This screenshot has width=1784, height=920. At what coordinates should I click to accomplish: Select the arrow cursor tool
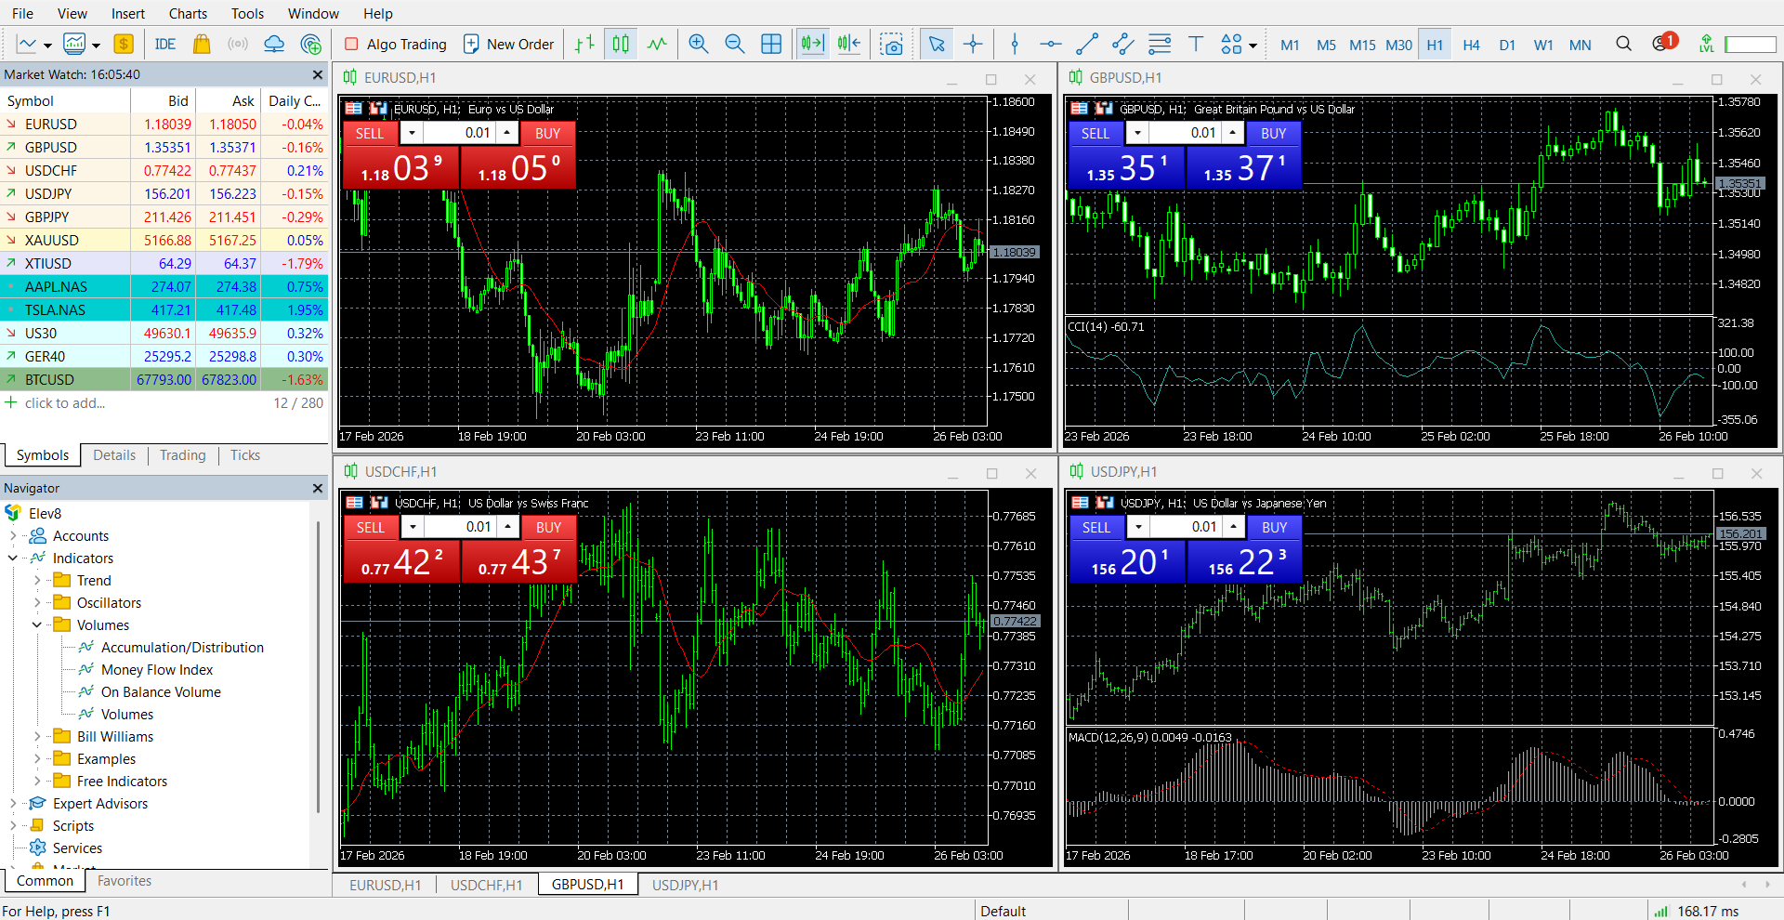coord(937,44)
